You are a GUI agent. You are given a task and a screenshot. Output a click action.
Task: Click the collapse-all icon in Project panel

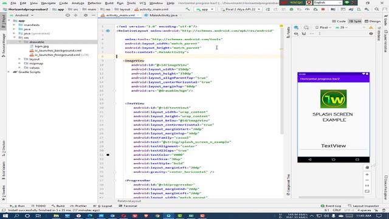pyautogui.click(x=75, y=15)
